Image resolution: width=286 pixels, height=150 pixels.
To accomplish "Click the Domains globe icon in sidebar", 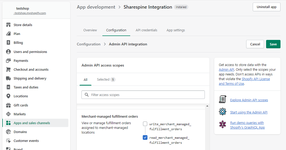I will coord(8,132).
